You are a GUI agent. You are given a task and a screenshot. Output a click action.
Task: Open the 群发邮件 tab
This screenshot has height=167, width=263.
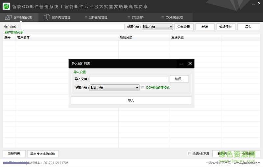click(135, 17)
